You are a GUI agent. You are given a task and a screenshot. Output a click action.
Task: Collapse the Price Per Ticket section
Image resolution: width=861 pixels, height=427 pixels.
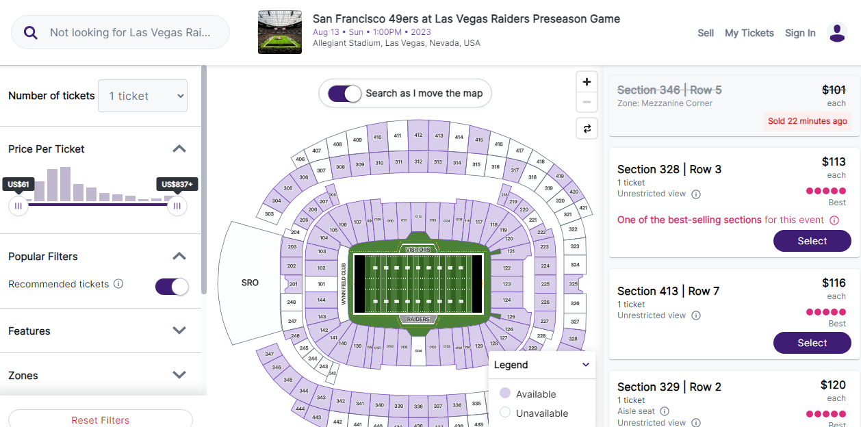(179, 148)
